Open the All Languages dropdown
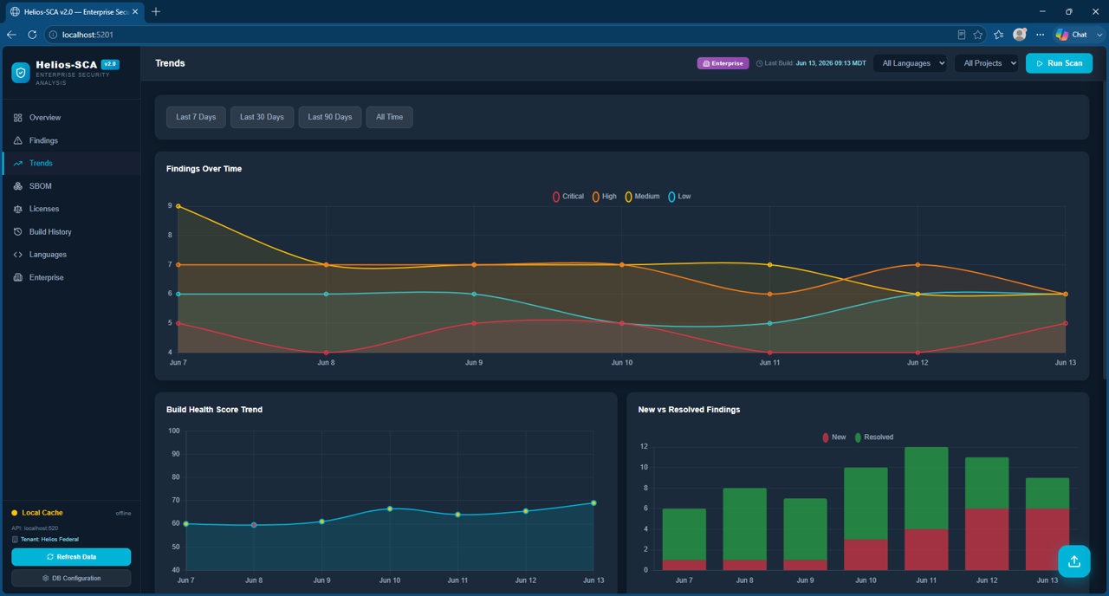 pos(910,63)
